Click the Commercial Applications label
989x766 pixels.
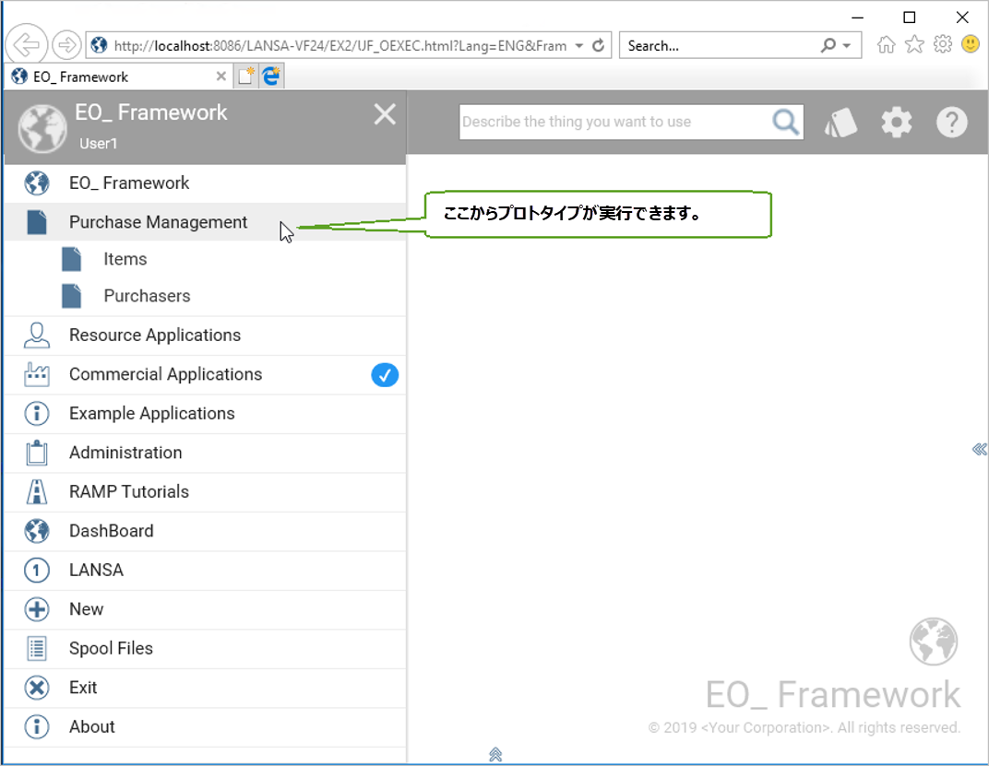(x=165, y=374)
